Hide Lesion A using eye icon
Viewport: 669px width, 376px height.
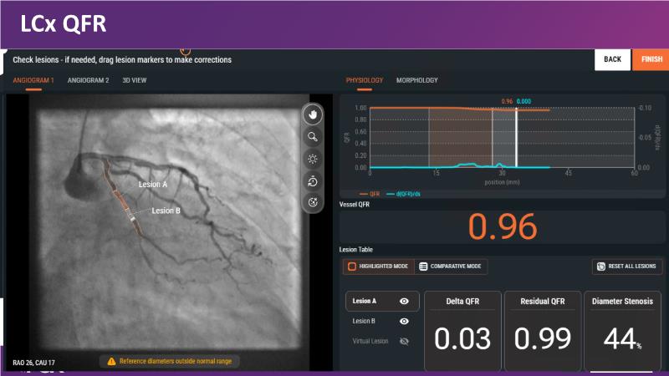[404, 301]
